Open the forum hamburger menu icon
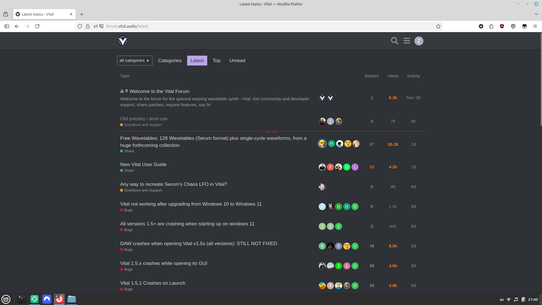This screenshot has height=305, width=542. (406, 41)
